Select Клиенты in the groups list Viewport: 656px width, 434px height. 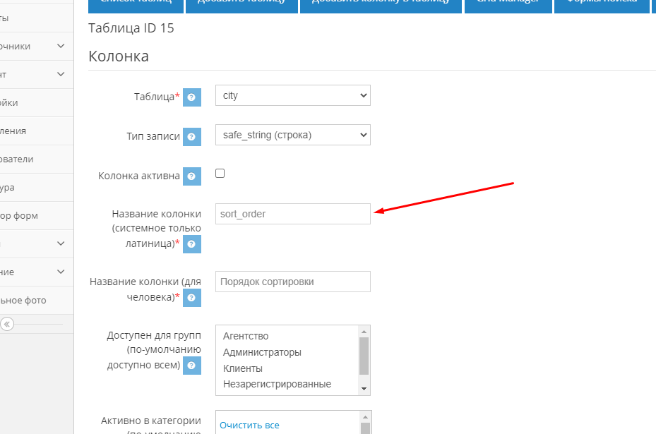click(243, 368)
